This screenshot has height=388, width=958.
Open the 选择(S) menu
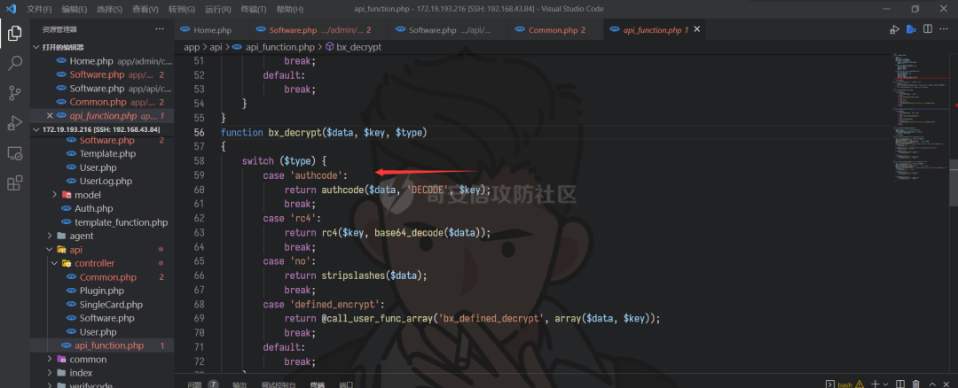point(110,9)
